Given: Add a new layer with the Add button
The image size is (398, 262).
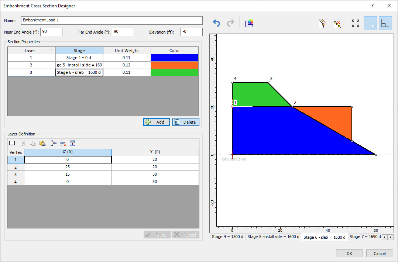Looking at the screenshot, I should pyautogui.click(x=157, y=122).
